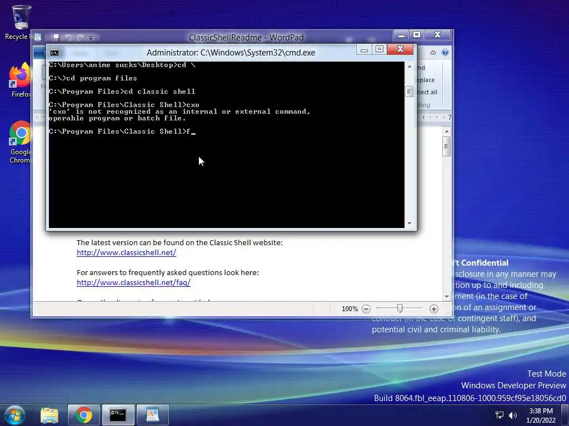Maximize the WordPad window

pos(417,35)
